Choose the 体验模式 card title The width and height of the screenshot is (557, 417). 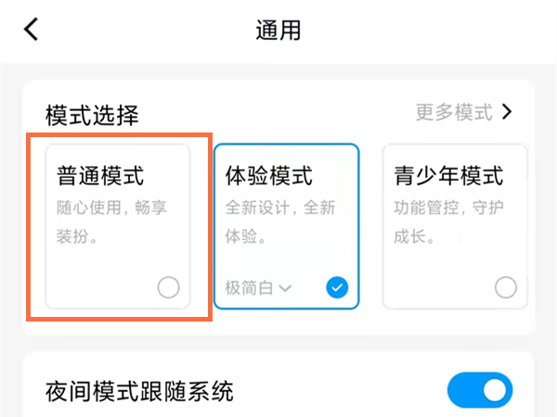[269, 175]
